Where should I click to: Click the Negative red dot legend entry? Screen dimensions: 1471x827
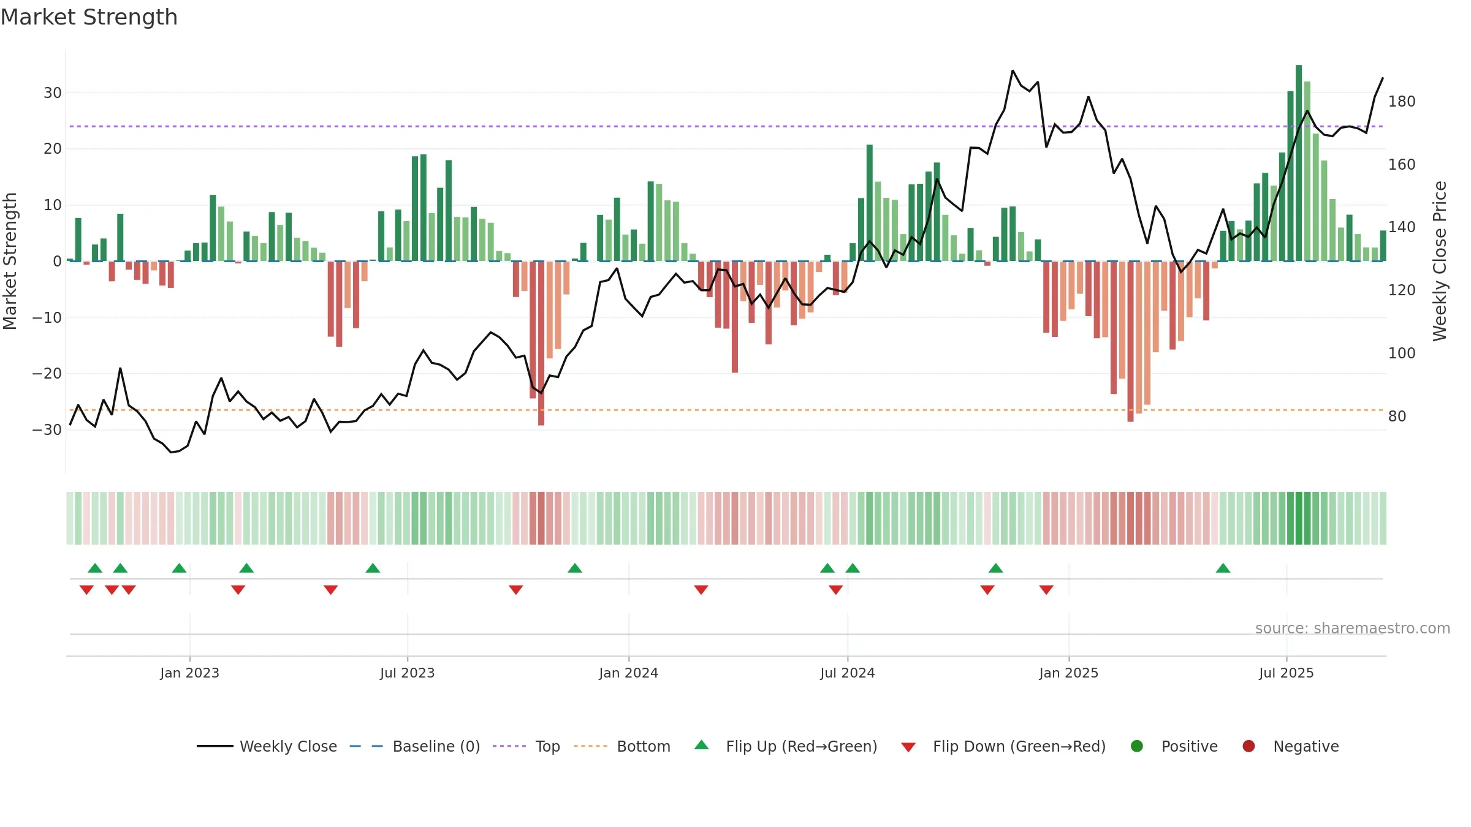pos(1291,746)
